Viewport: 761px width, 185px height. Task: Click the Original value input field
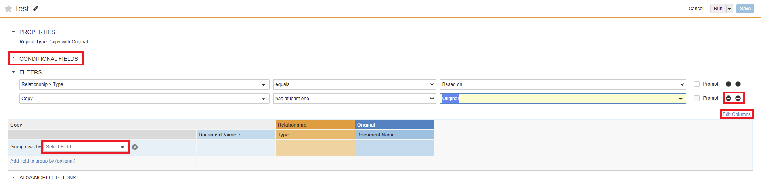(559, 99)
